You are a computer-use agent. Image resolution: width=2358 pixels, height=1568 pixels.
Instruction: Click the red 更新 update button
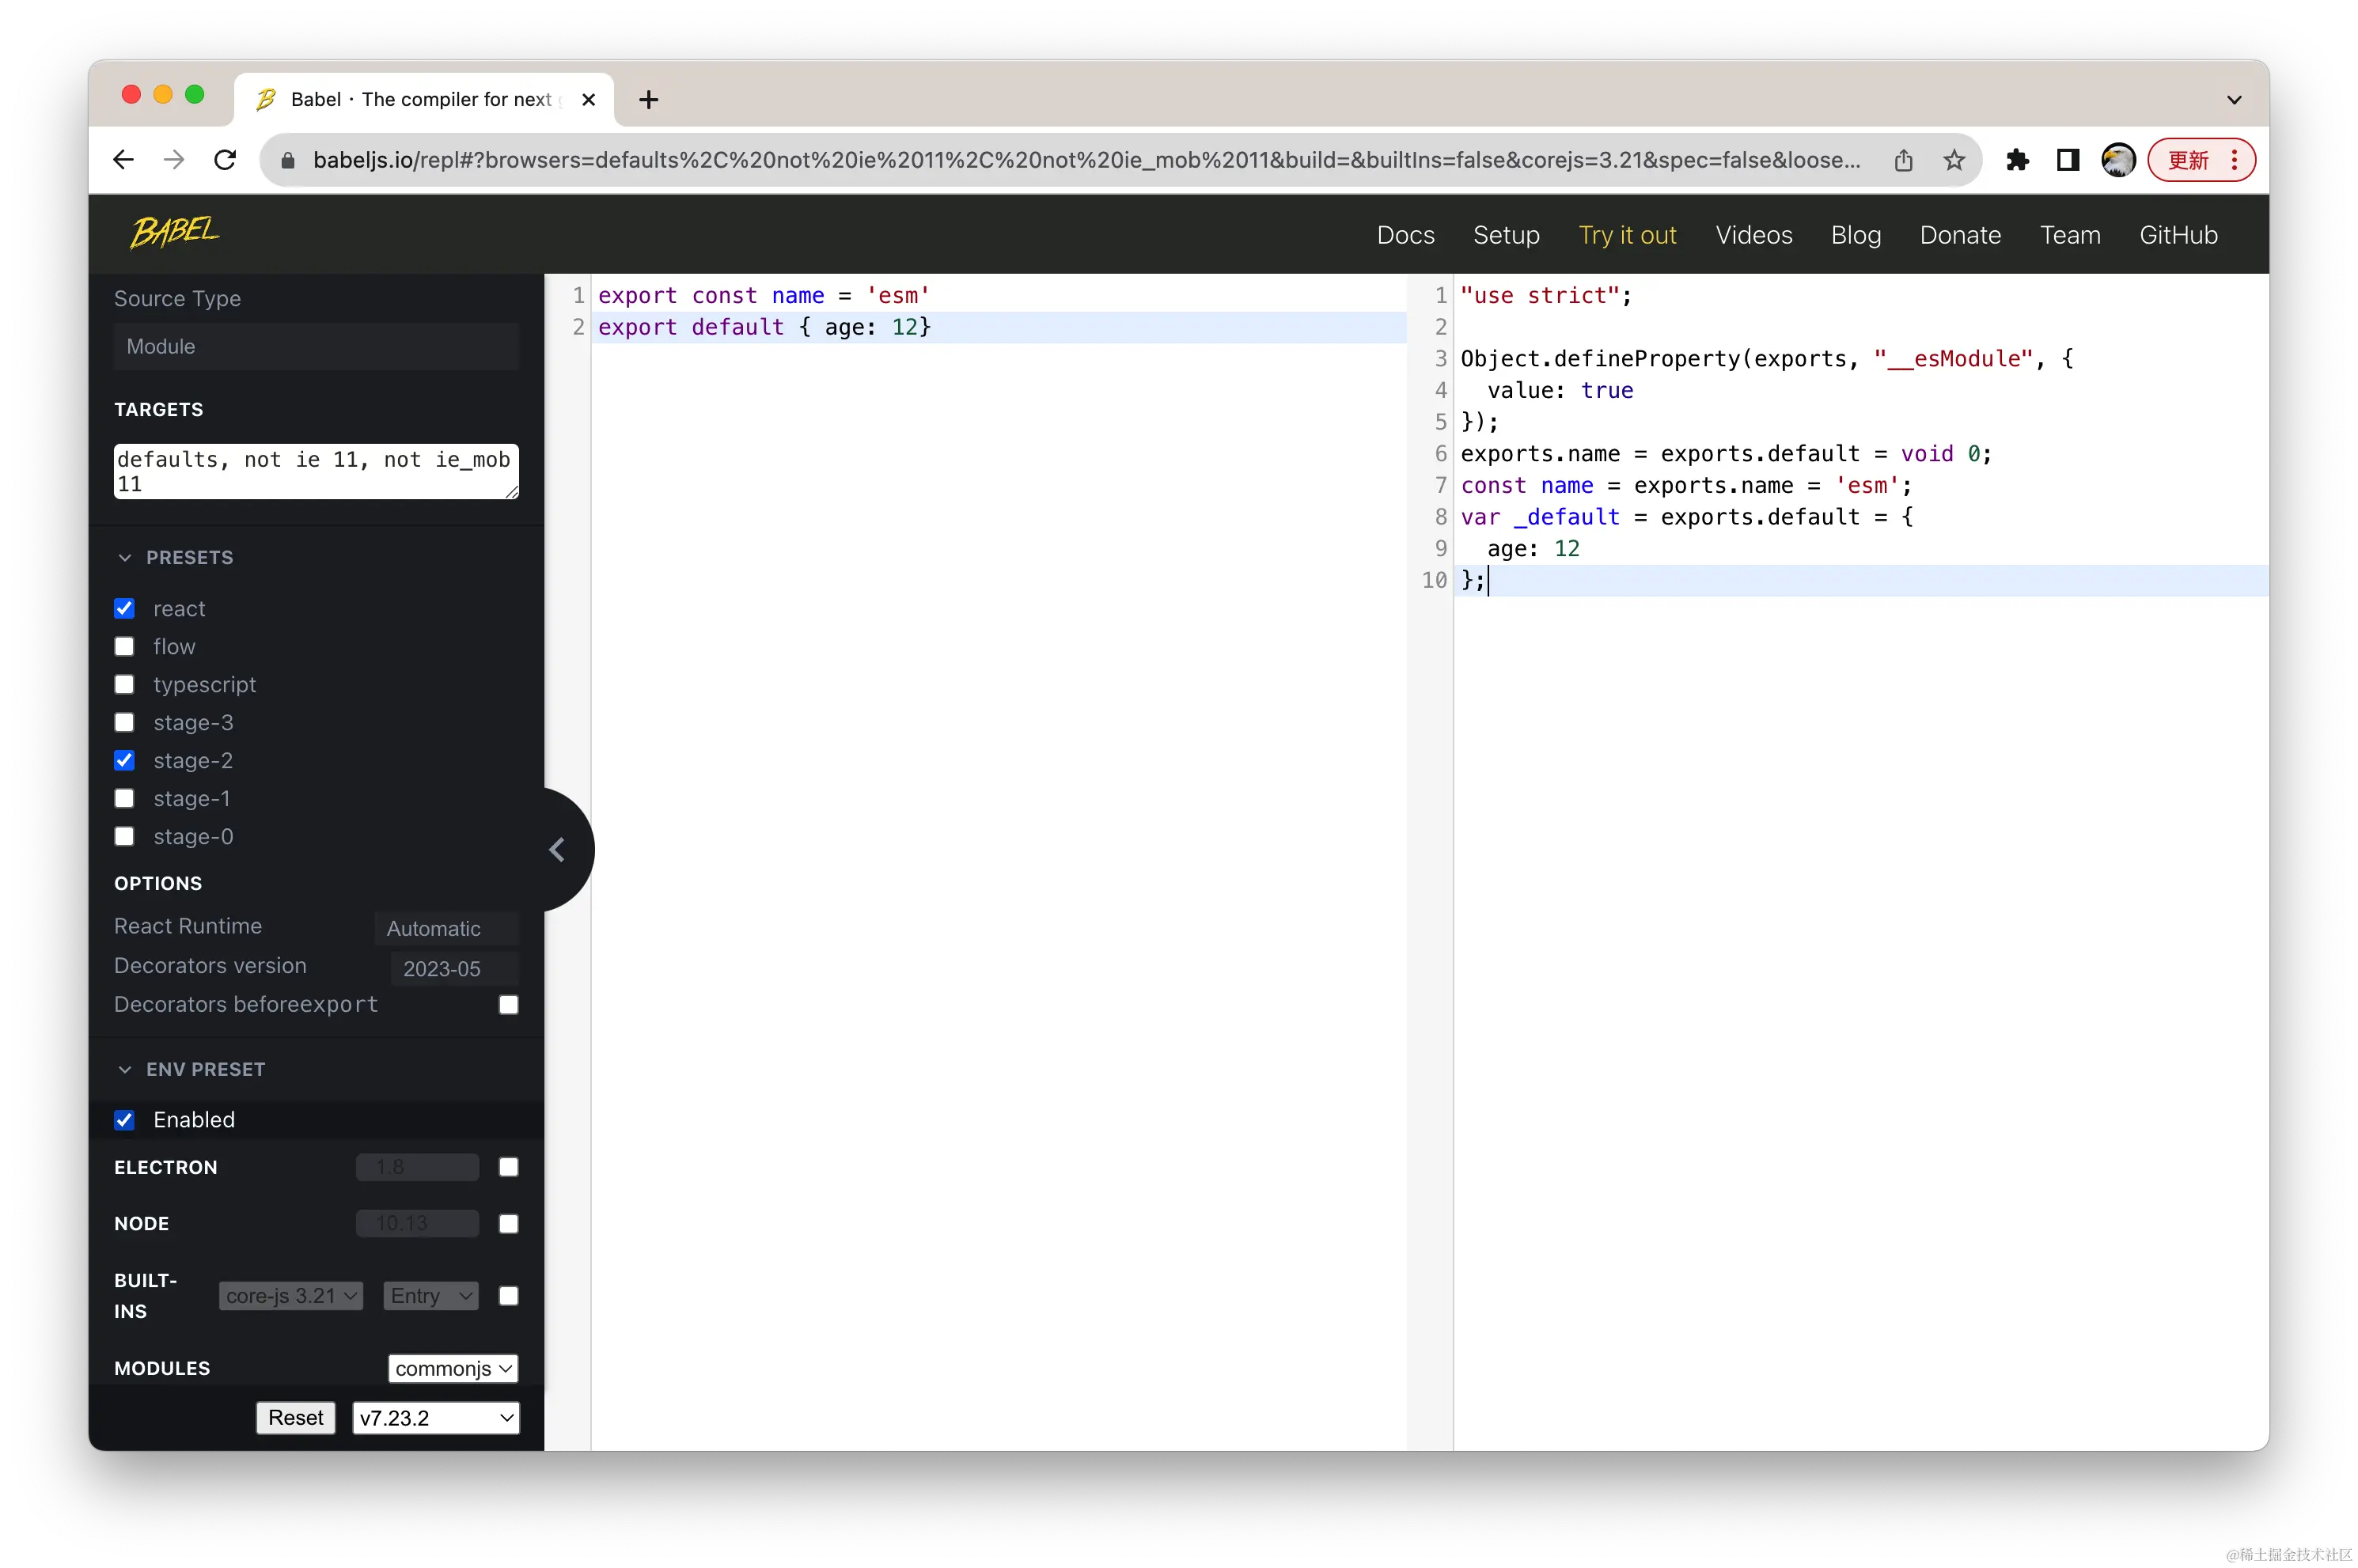[2188, 160]
